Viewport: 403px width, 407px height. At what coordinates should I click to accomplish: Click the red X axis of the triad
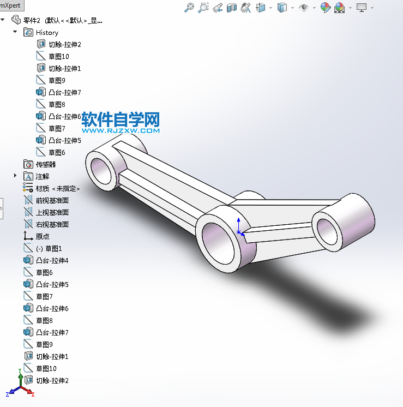pos(28,391)
